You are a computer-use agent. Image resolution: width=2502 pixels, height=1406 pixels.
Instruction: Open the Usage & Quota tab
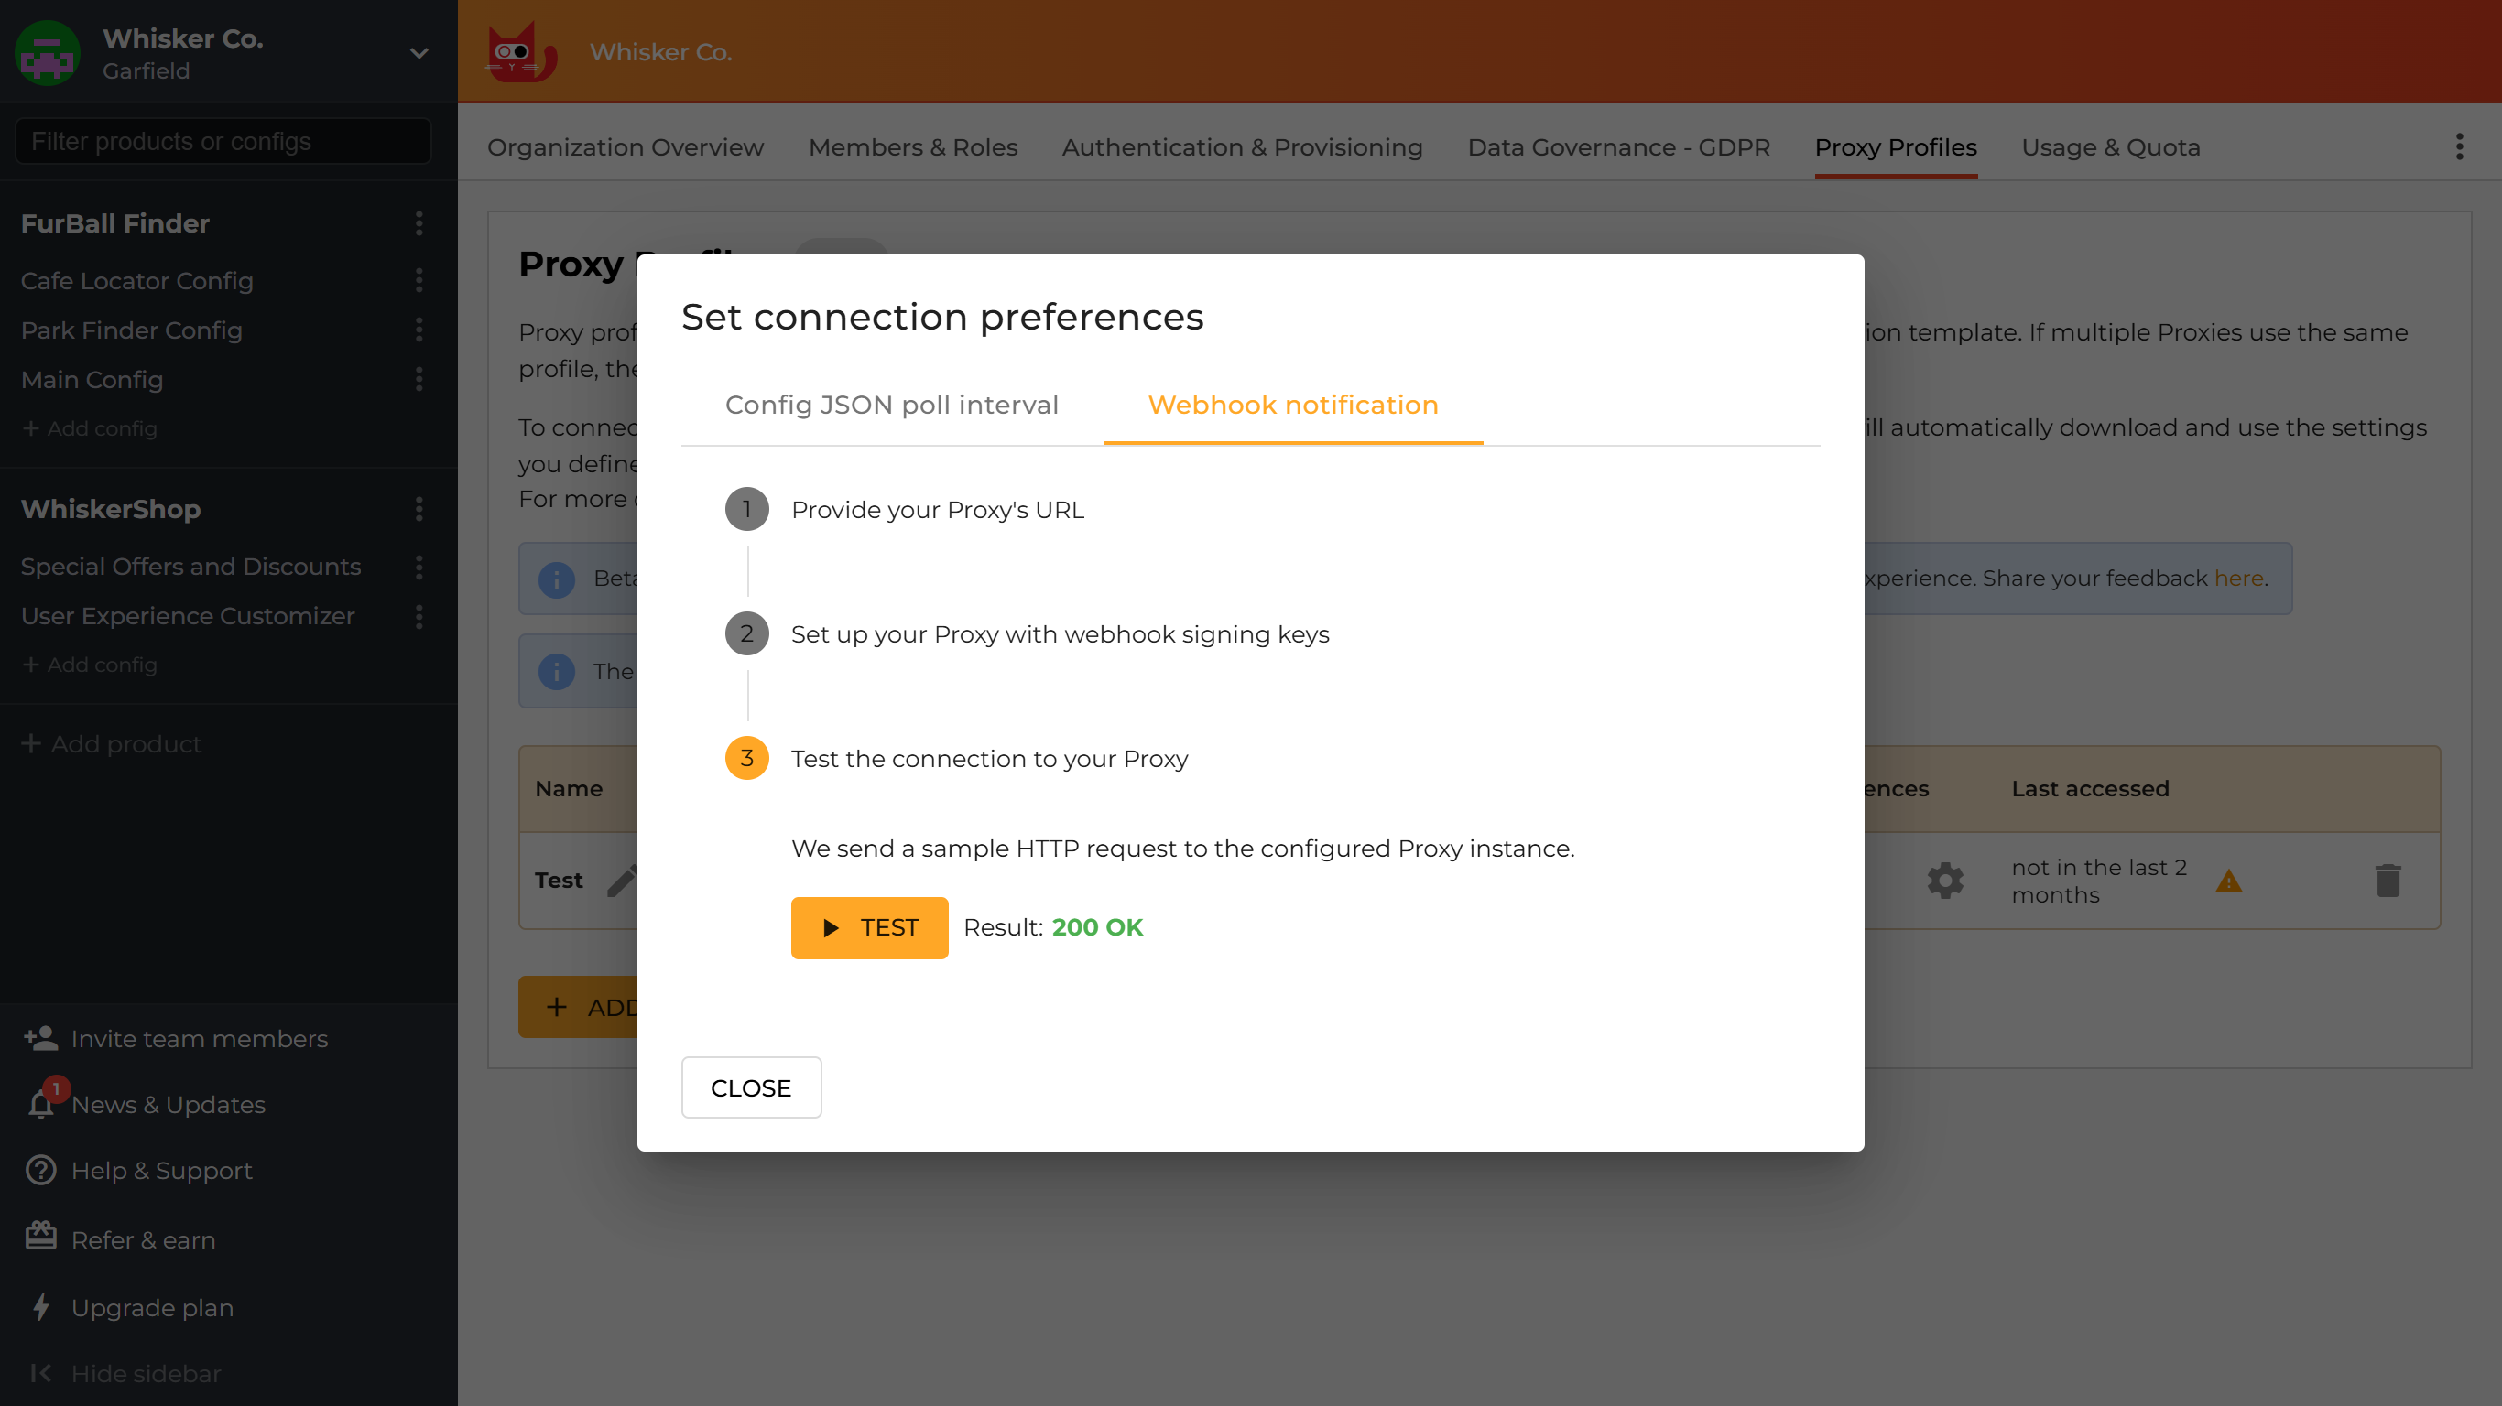[2111, 147]
